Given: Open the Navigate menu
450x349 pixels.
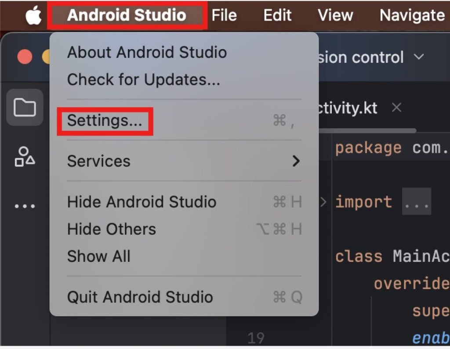Looking at the screenshot, I should point(412,16).
